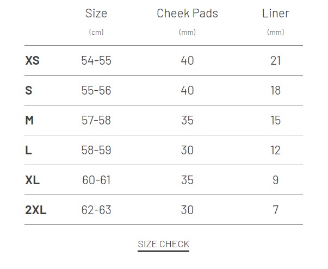
Task: Click the Size column header
Action: click(96, 14)
